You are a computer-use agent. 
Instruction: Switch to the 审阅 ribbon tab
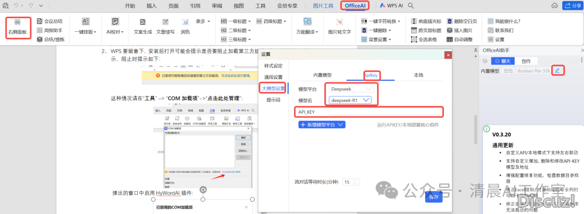click(x=217, y=5)
